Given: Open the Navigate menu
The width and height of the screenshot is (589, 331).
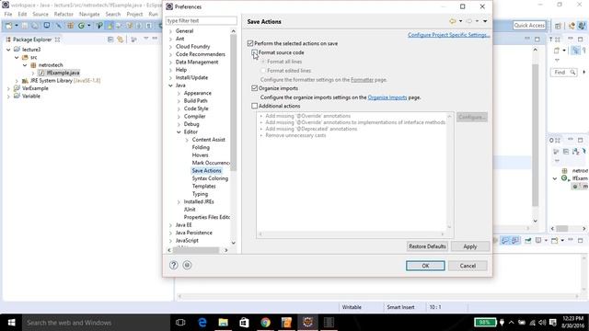Looking at the screenshot, I should (x=89, y=15).
